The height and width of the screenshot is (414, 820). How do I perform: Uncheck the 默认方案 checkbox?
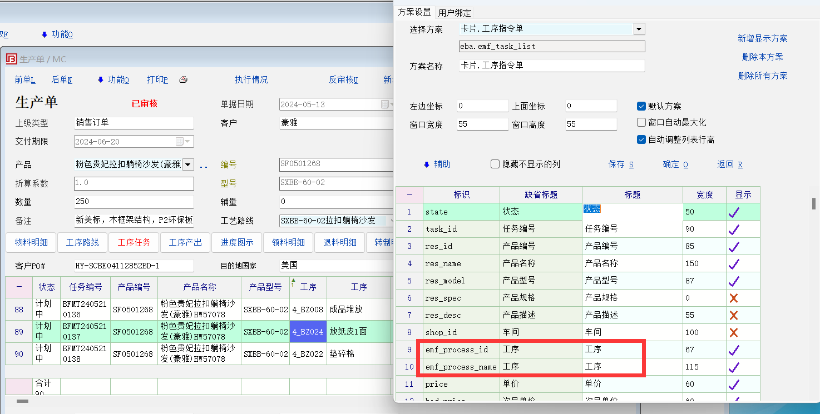(x=641, y=106)
